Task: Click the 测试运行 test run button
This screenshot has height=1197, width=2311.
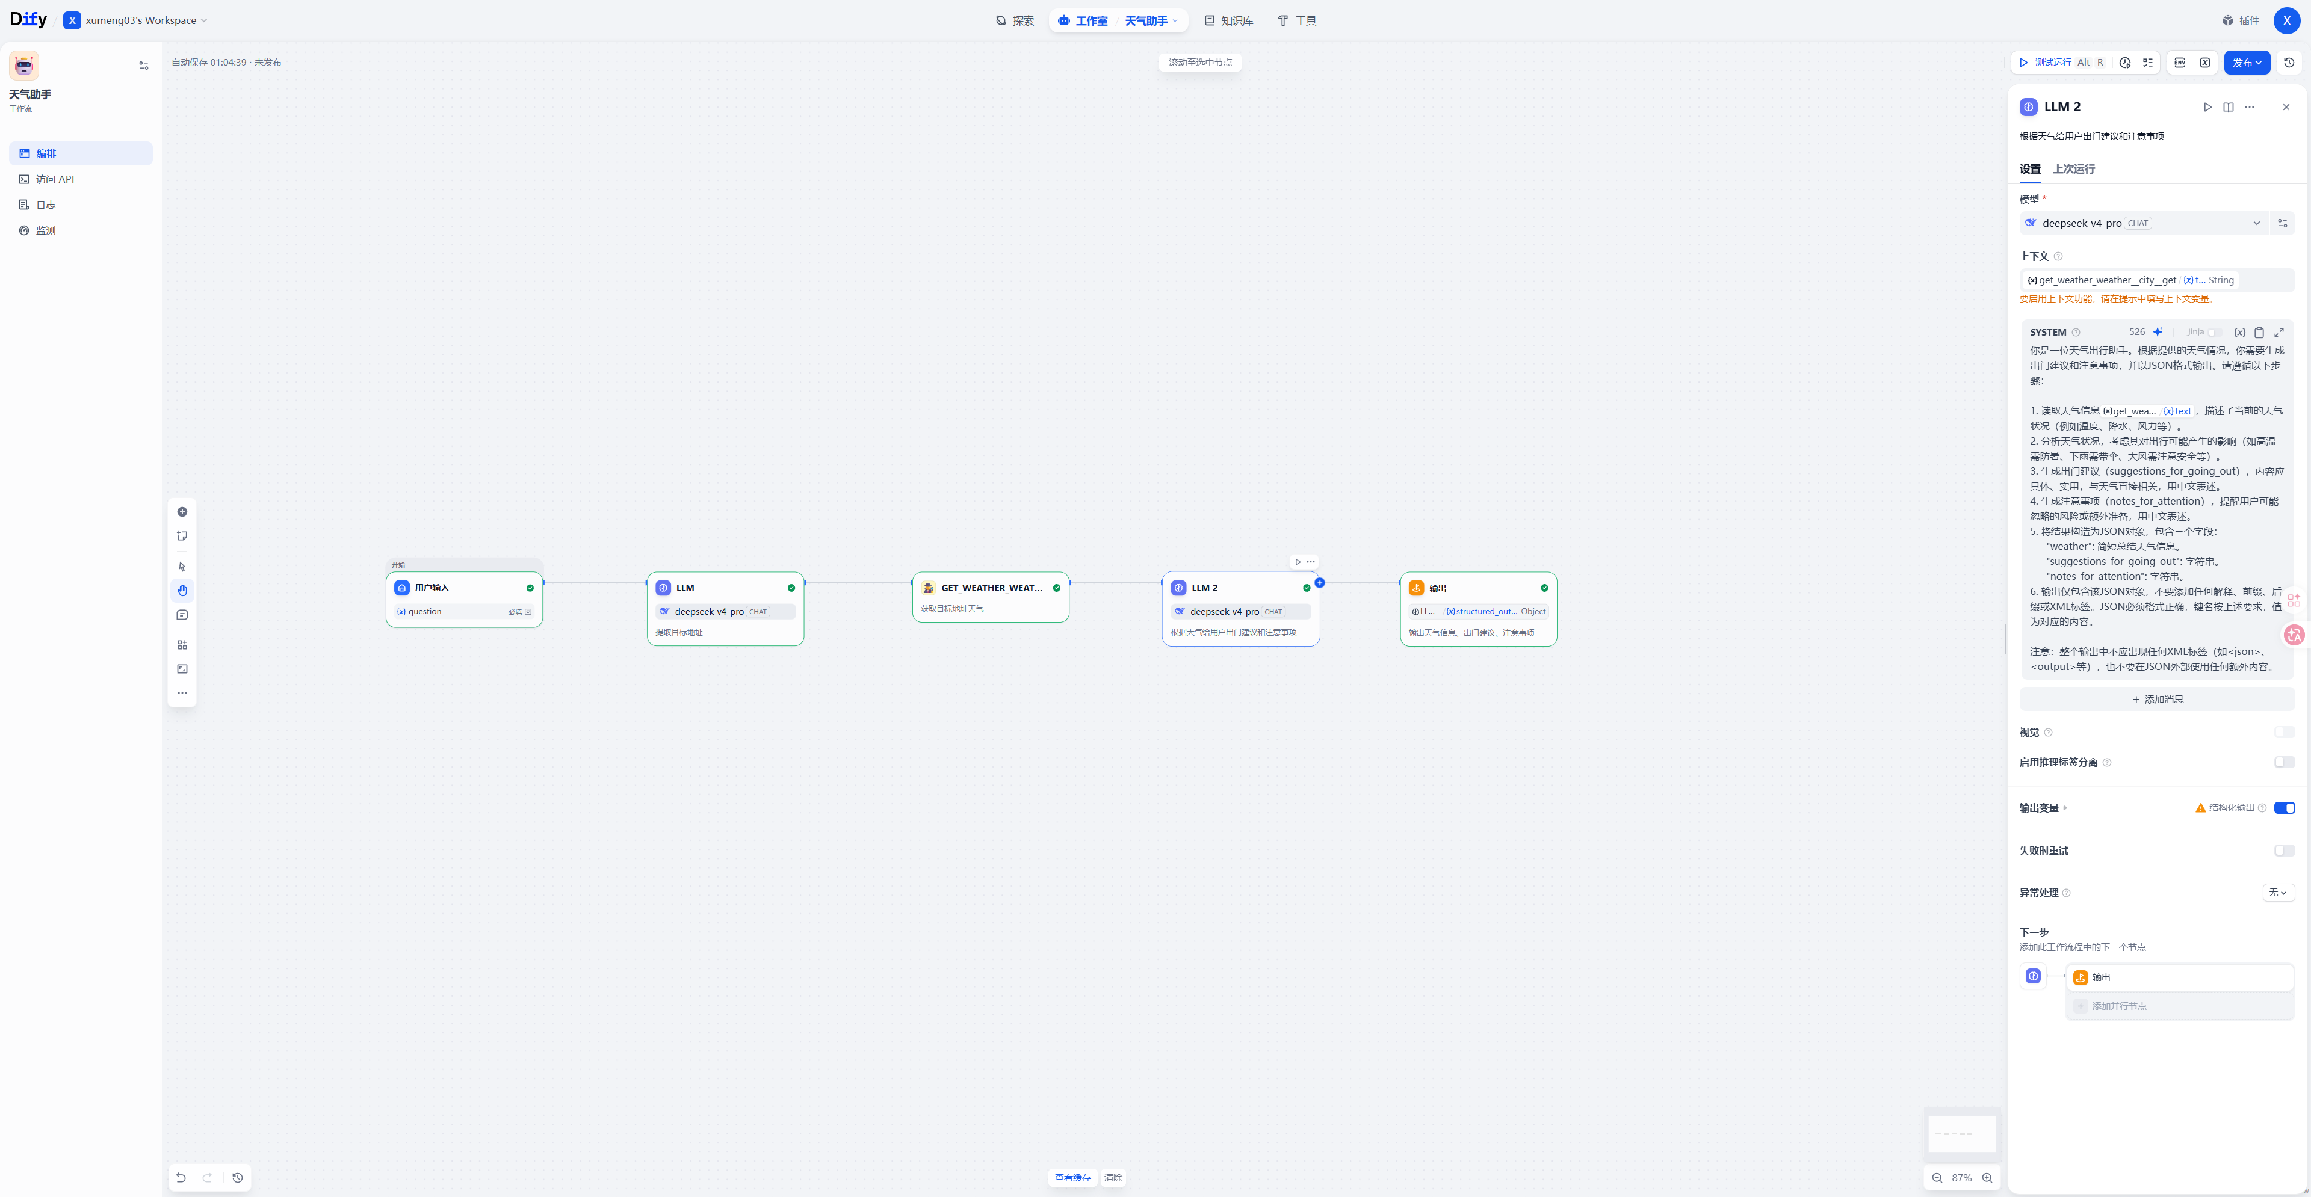Action: (2061, 63)
